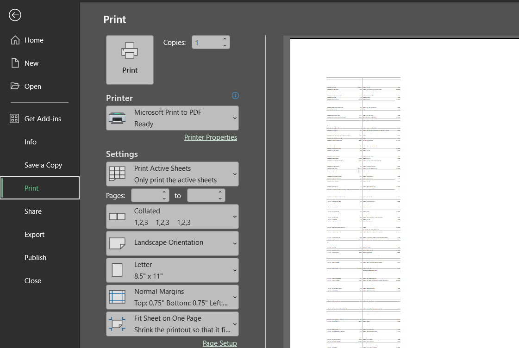Click the Page Setup link
The width and height of the screenshot is (519, 348).
coord(219,343)
